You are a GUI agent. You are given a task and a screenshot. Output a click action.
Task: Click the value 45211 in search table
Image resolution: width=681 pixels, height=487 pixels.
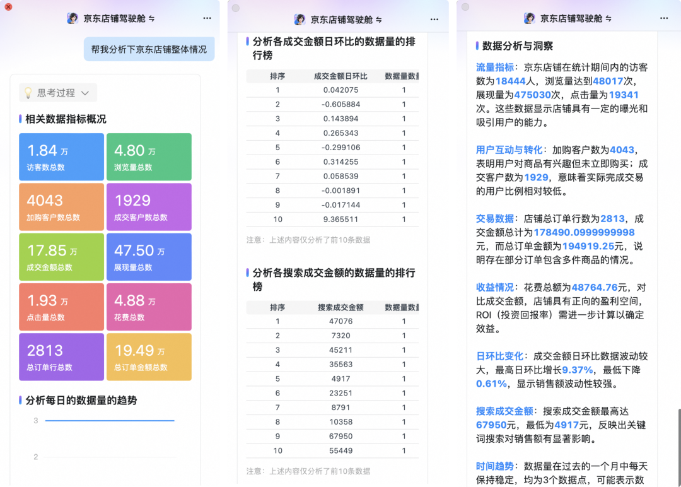coord(340,349)
